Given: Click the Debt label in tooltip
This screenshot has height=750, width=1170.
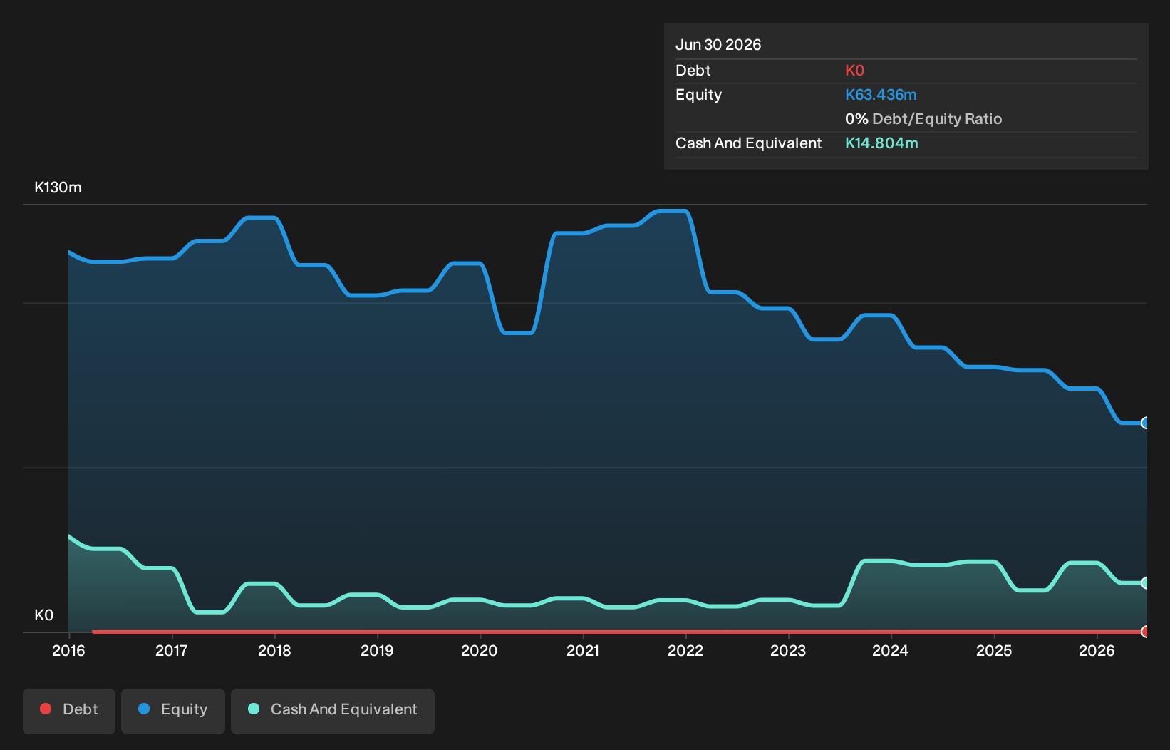Looking at the screenshot, I should point(693,71).
